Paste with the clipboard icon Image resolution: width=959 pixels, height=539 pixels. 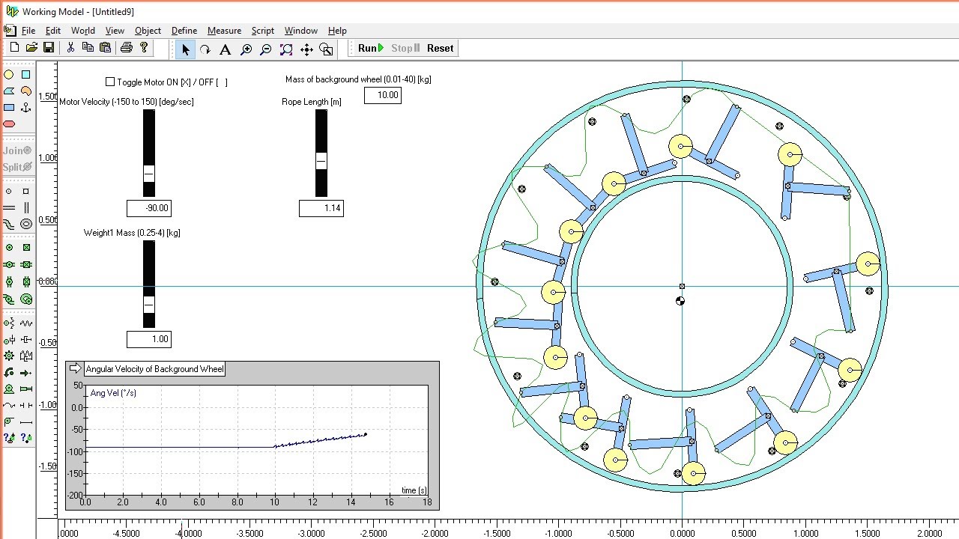tap(105, 48)
